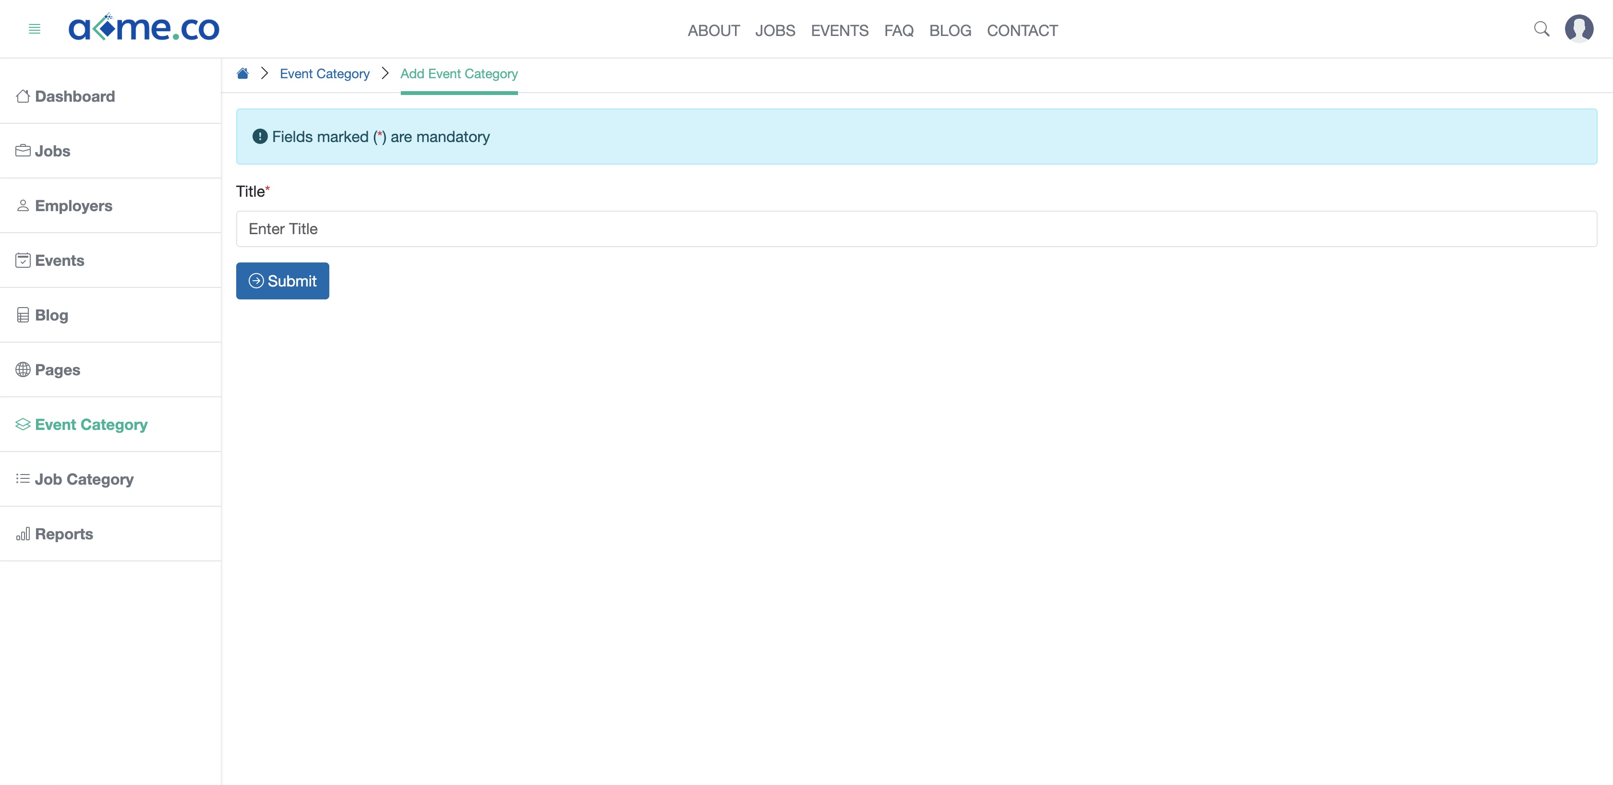Open Pages in the sidebar
This screenshot has width=1613, height=785.
[x=111, y=370]
